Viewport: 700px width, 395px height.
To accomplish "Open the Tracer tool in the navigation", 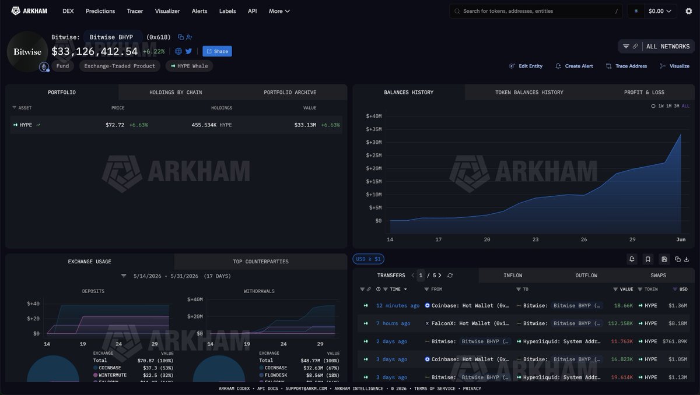I will click(135, 11).
